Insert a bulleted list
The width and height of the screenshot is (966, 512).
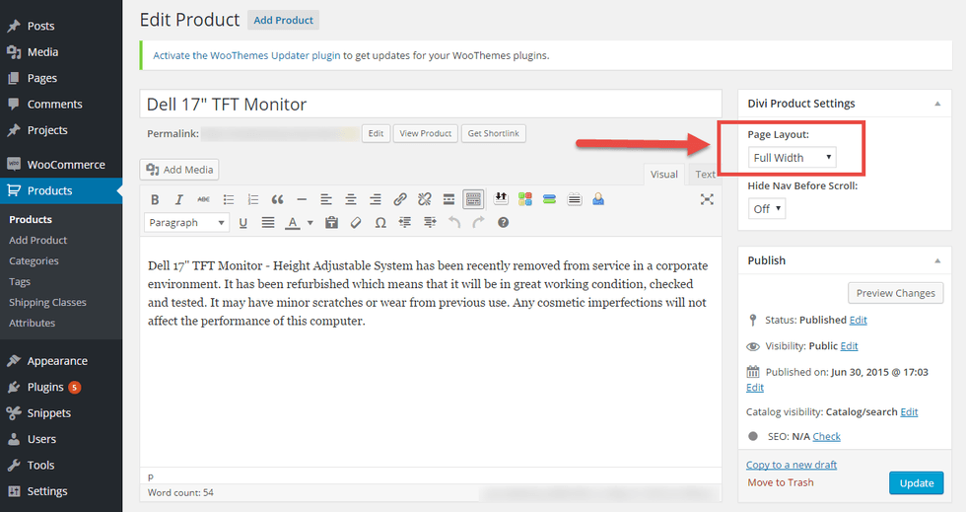tap(229, 199)
